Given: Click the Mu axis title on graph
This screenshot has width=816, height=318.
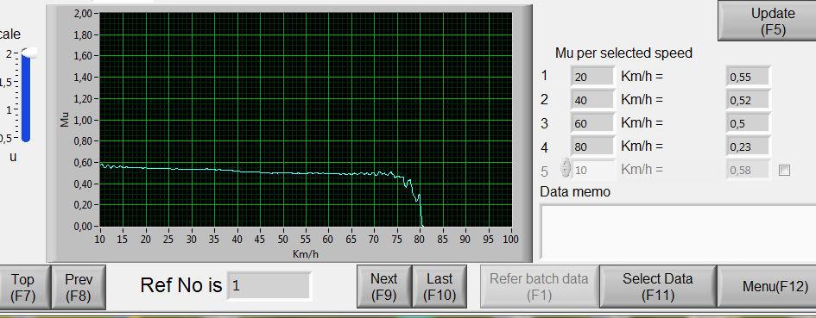Looking at the screenshot, I should click(x=65, y=120).
